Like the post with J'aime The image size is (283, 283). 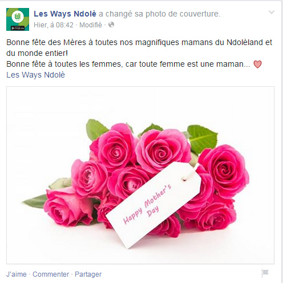click(17, 274)
